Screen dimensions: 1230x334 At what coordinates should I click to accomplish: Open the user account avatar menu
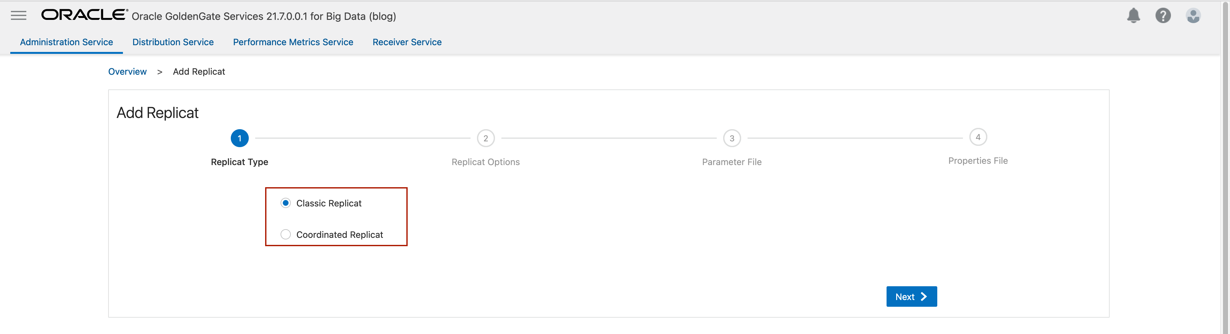tap(1193, 16)
